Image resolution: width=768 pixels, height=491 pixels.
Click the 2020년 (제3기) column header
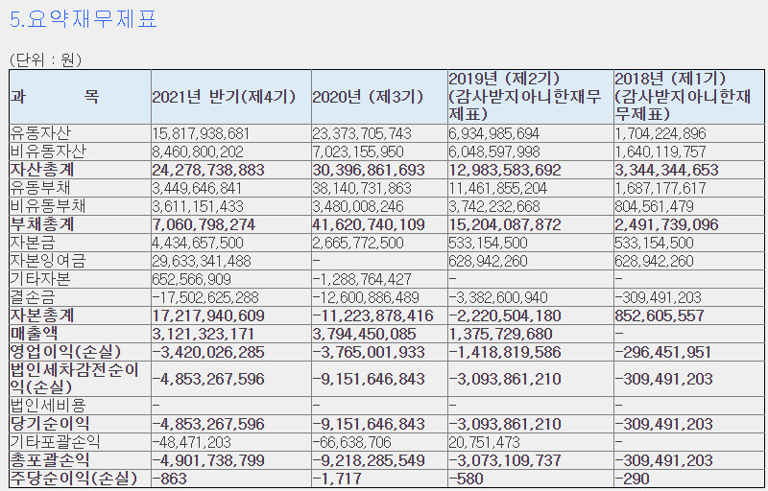[x=379, y=97]
